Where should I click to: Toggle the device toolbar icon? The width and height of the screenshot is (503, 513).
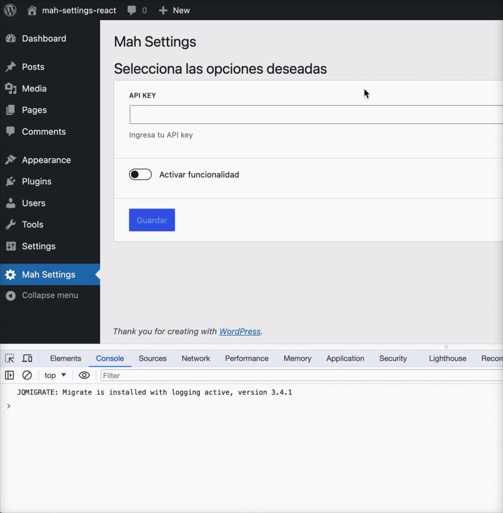[27, 358]
